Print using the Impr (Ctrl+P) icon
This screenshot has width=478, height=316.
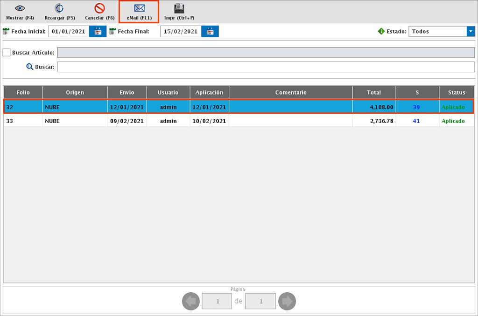[x=179, y=8]
